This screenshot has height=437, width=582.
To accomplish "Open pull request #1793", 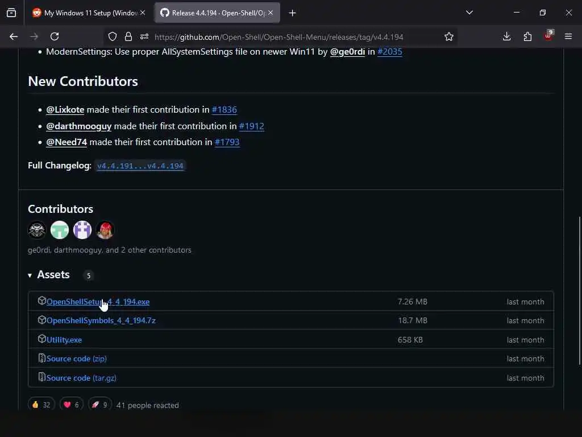I will click(x=227, y=142).
